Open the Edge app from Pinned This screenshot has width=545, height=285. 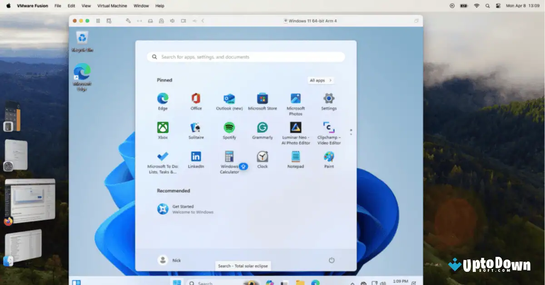click(x=163, y=99)
